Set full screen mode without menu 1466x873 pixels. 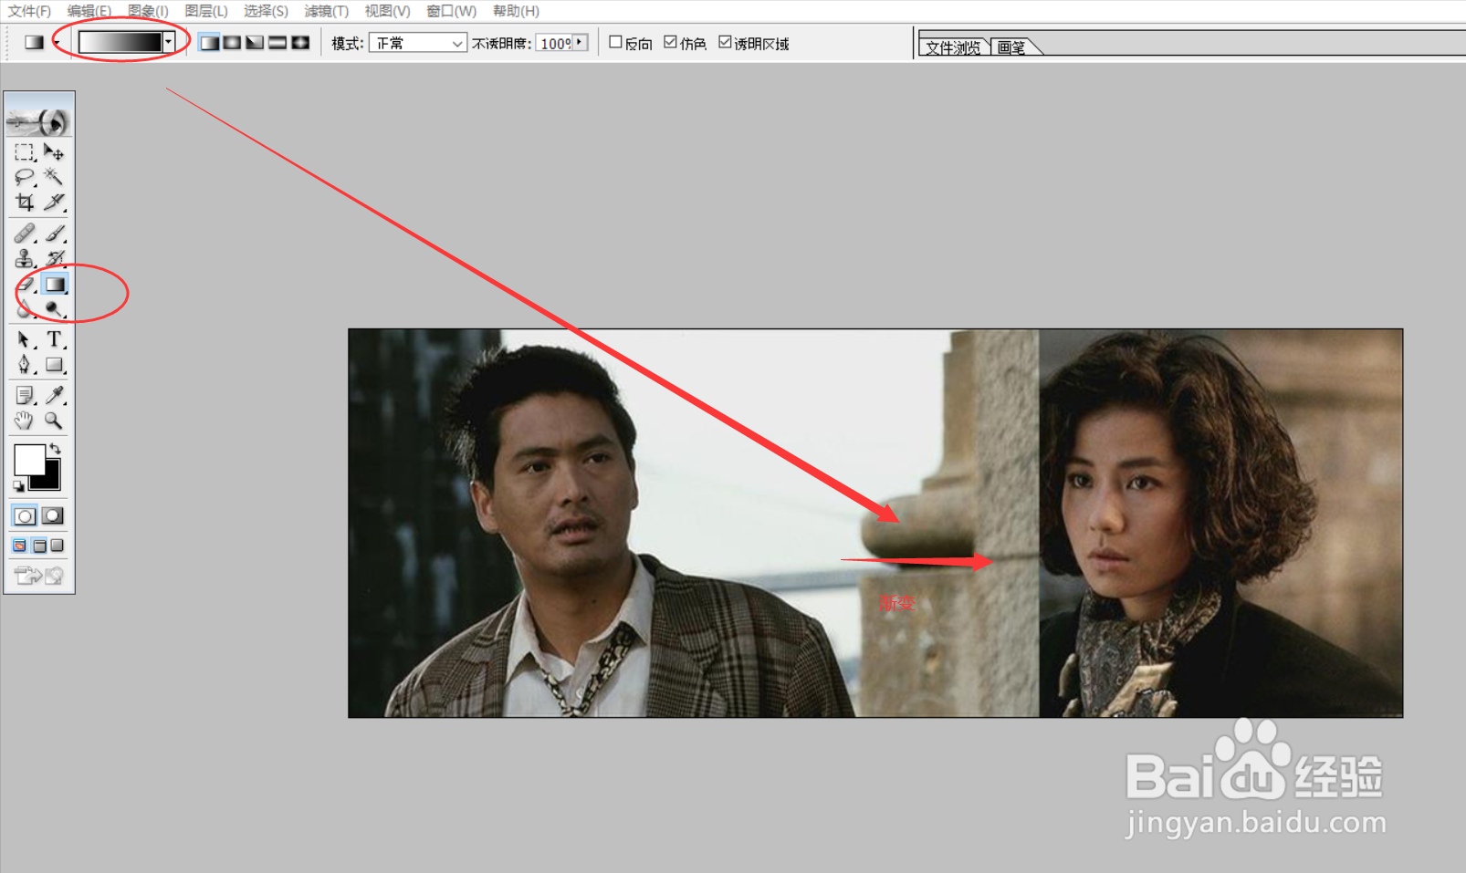(x=58, y=546)
